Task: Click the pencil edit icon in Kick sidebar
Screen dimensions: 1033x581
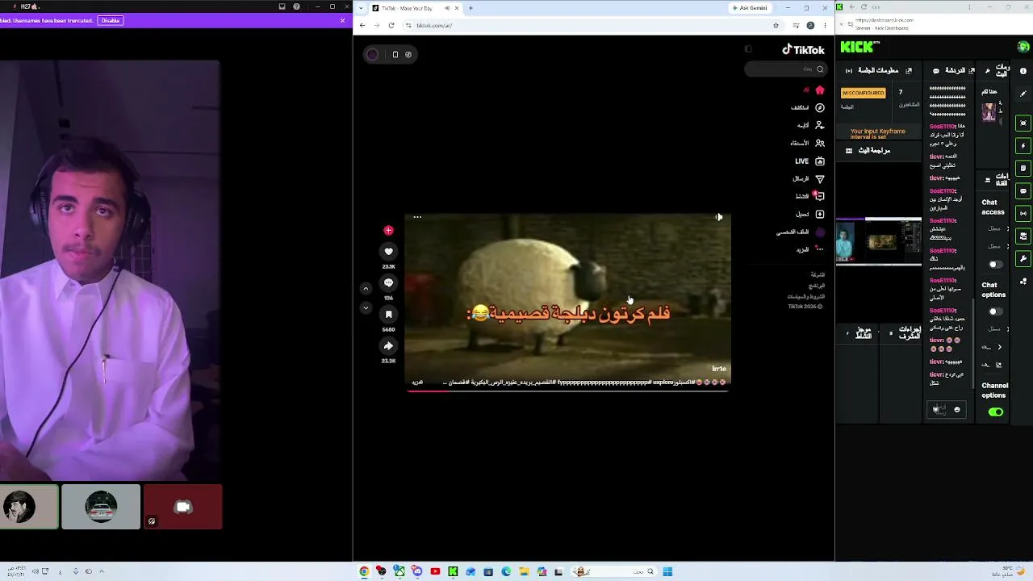Action: [x=1023, y=94]
